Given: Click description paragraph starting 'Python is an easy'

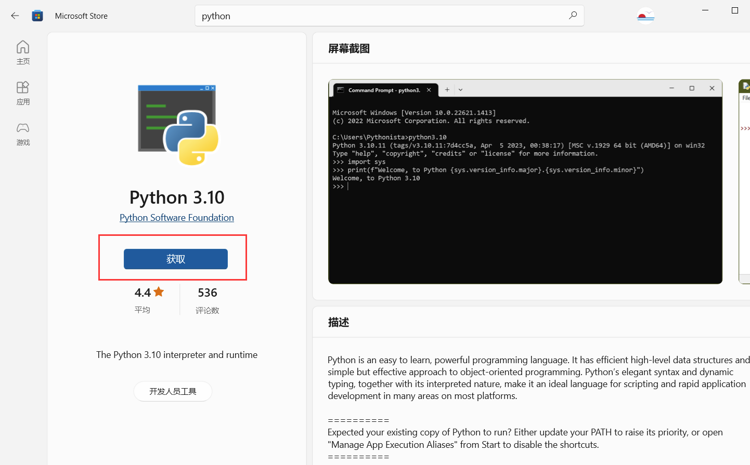Looking at the screenshot, I should point(539,378).
